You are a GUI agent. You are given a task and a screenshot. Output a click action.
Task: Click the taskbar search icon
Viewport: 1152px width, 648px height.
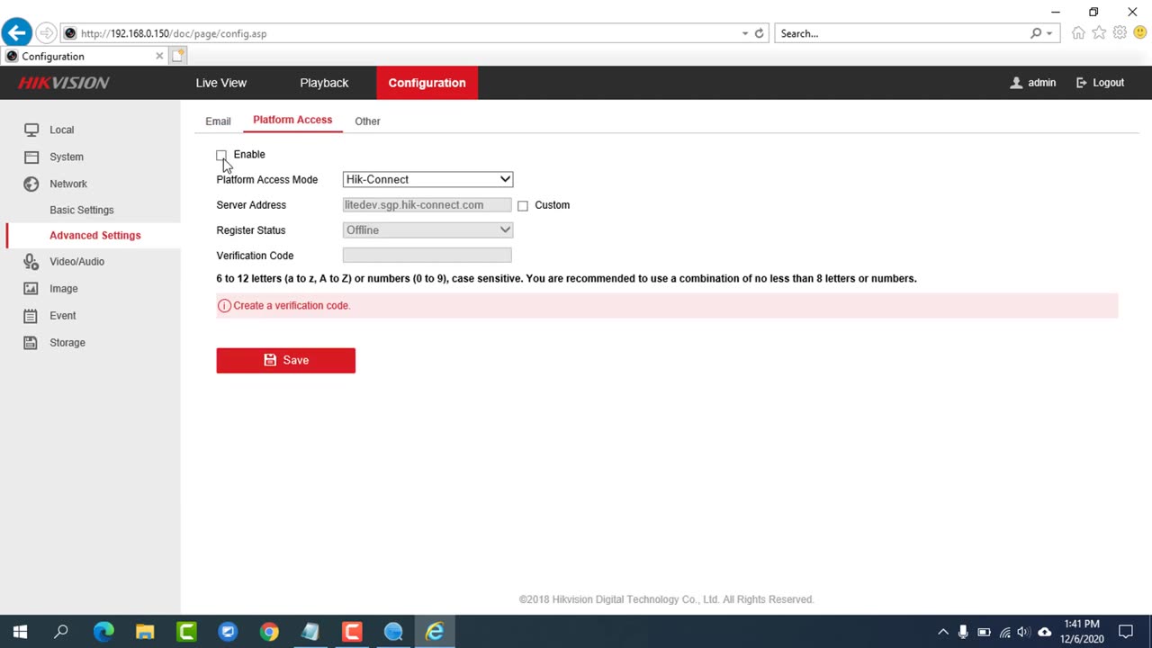[x=61, y=632]
